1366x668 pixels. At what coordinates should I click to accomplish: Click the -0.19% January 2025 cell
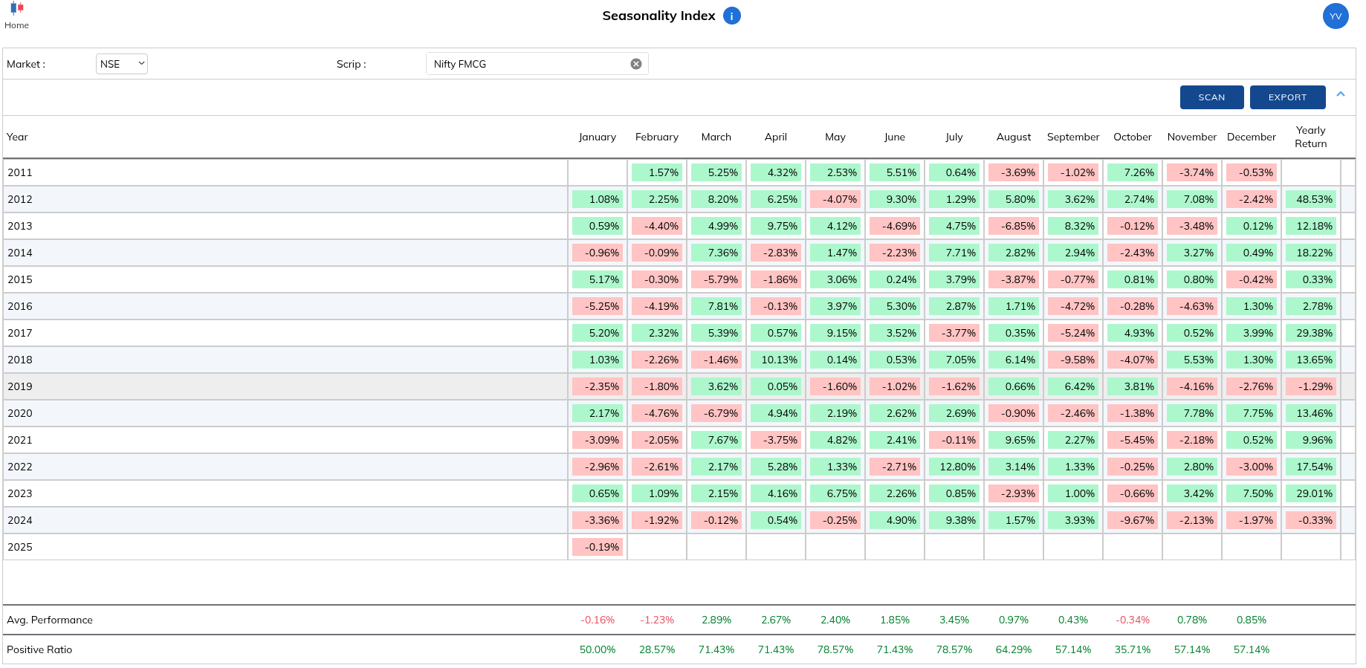click(x=598, y=547)
